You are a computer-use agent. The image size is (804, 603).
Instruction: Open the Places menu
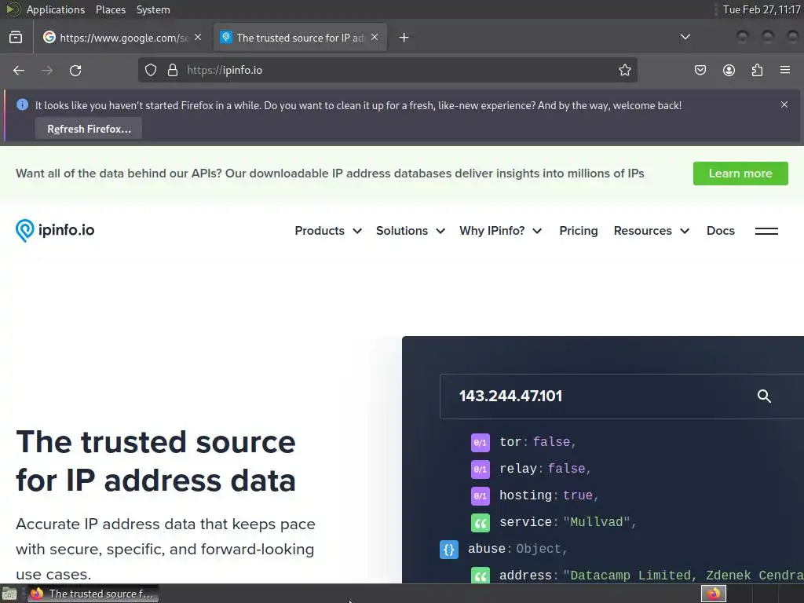(110, 9)
